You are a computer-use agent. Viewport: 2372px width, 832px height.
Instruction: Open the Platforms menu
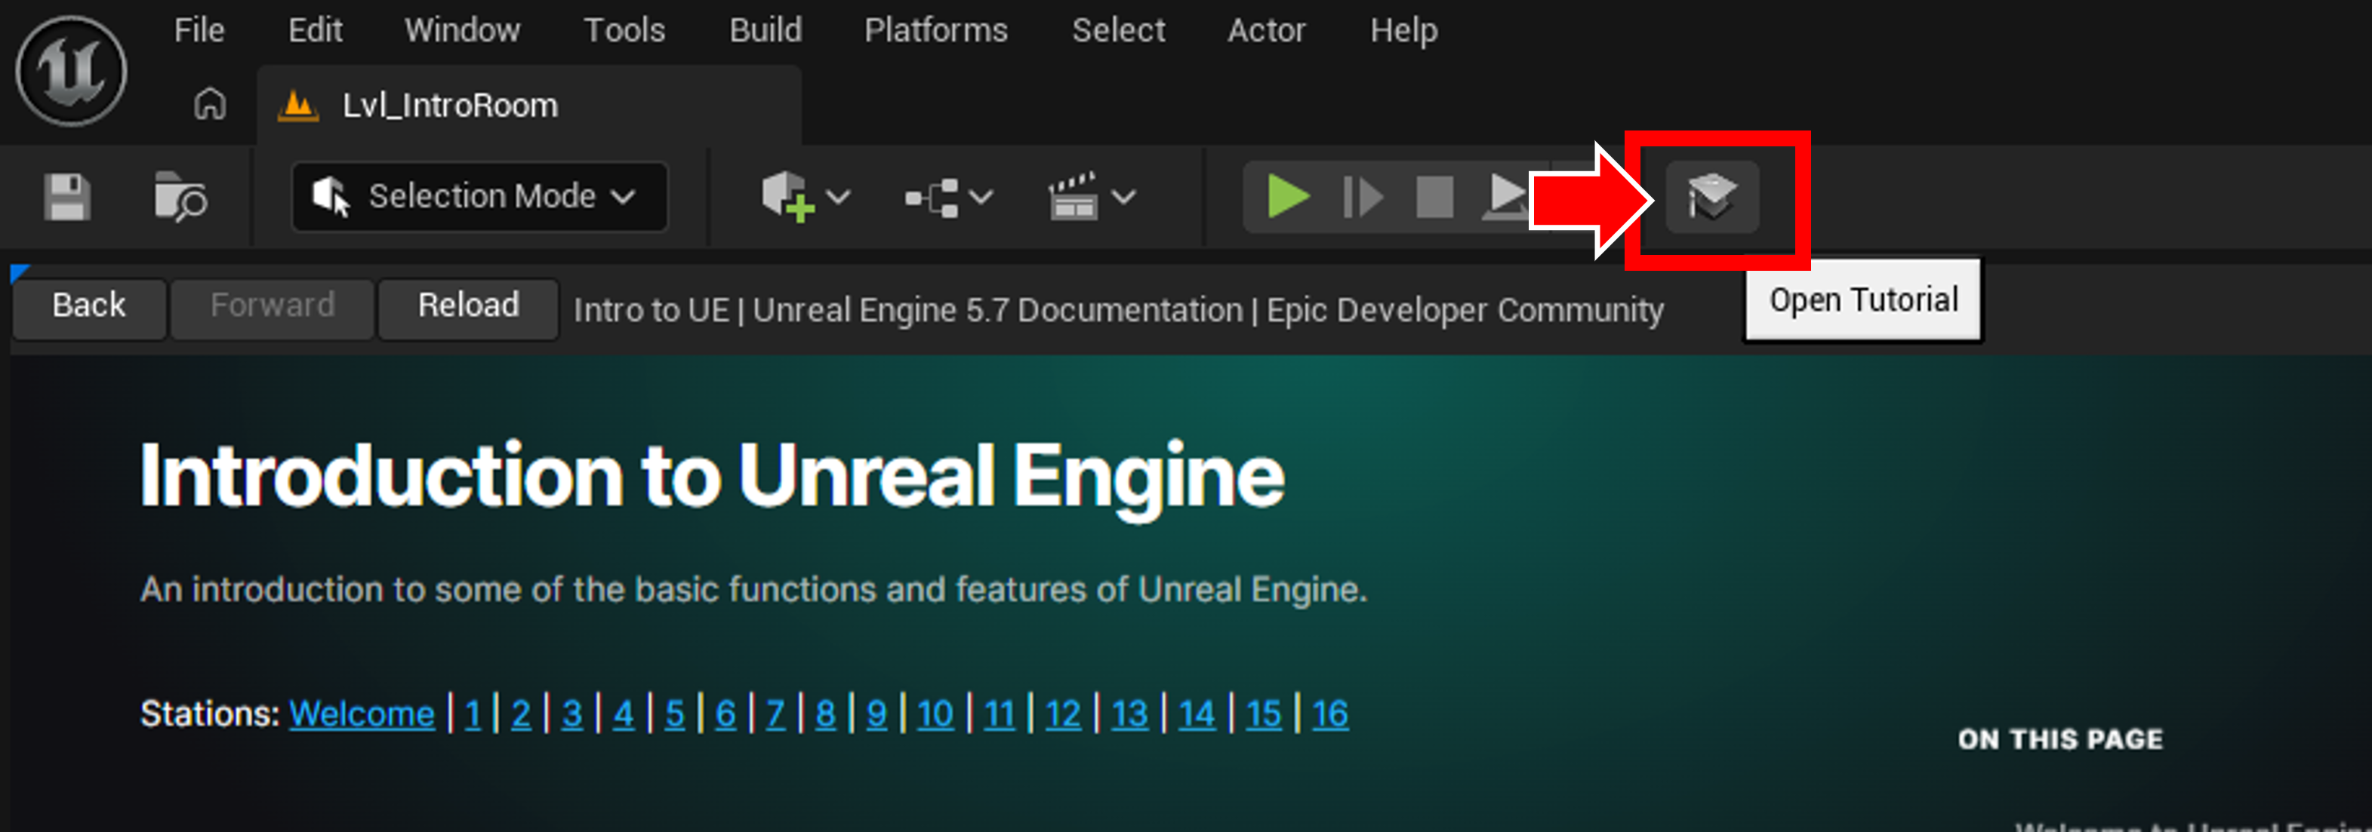pos(935,30)
